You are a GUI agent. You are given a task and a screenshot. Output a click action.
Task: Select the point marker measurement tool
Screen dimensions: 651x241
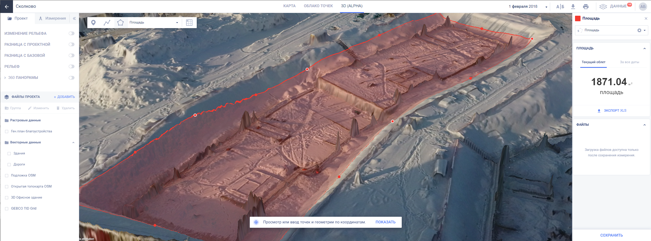pos(93,23)
